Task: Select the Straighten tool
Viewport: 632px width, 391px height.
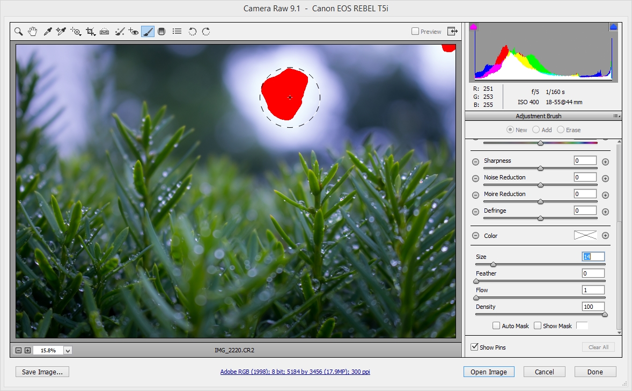Action: click(104, 31)
